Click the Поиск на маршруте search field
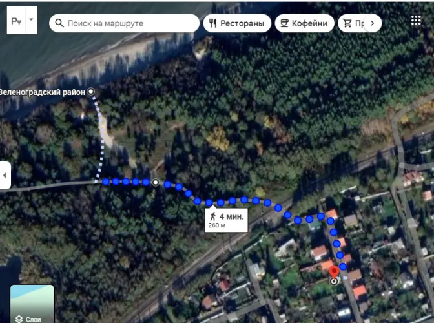 tap(124, 23)
